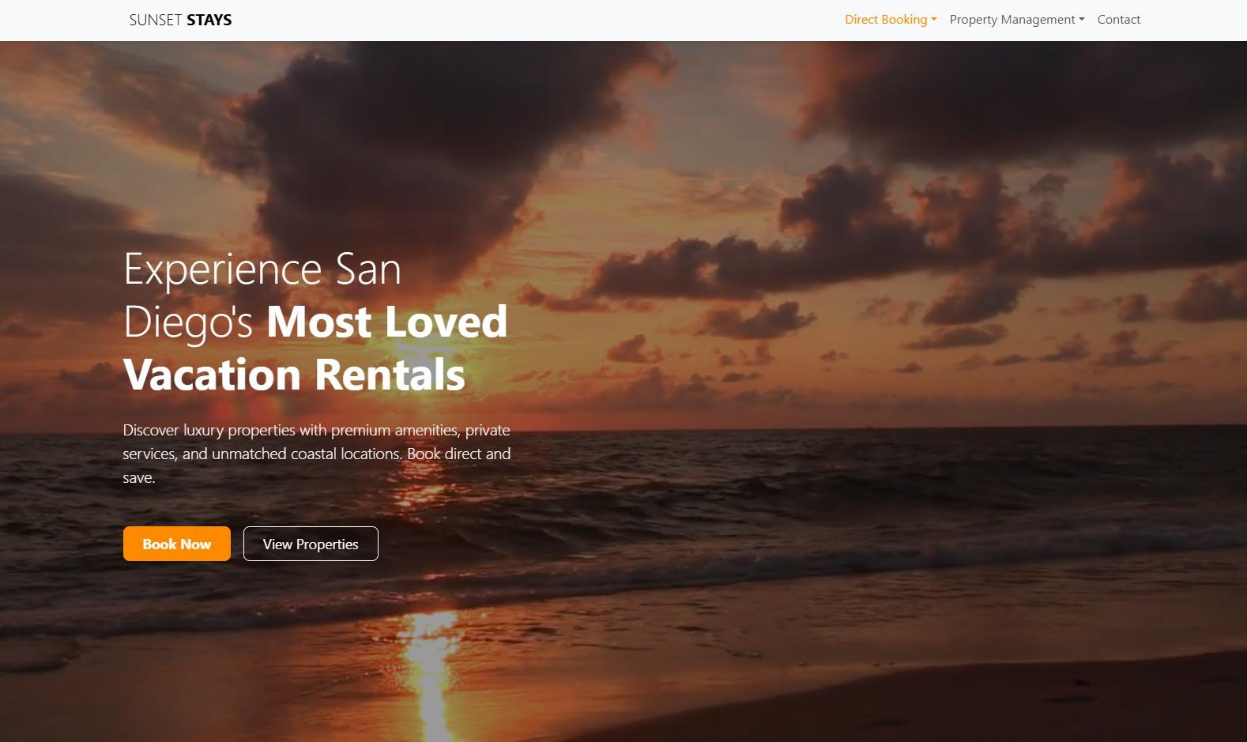Viewport: 1247px width, 742px height.
Task: Click the bold 'Most Loved' headline text
Action: click(387, 322)
